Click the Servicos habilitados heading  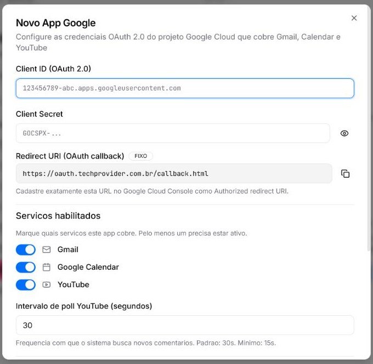point(58,216)
